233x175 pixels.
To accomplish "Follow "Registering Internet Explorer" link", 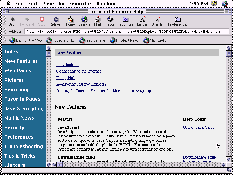I will [x=81, y=84].
